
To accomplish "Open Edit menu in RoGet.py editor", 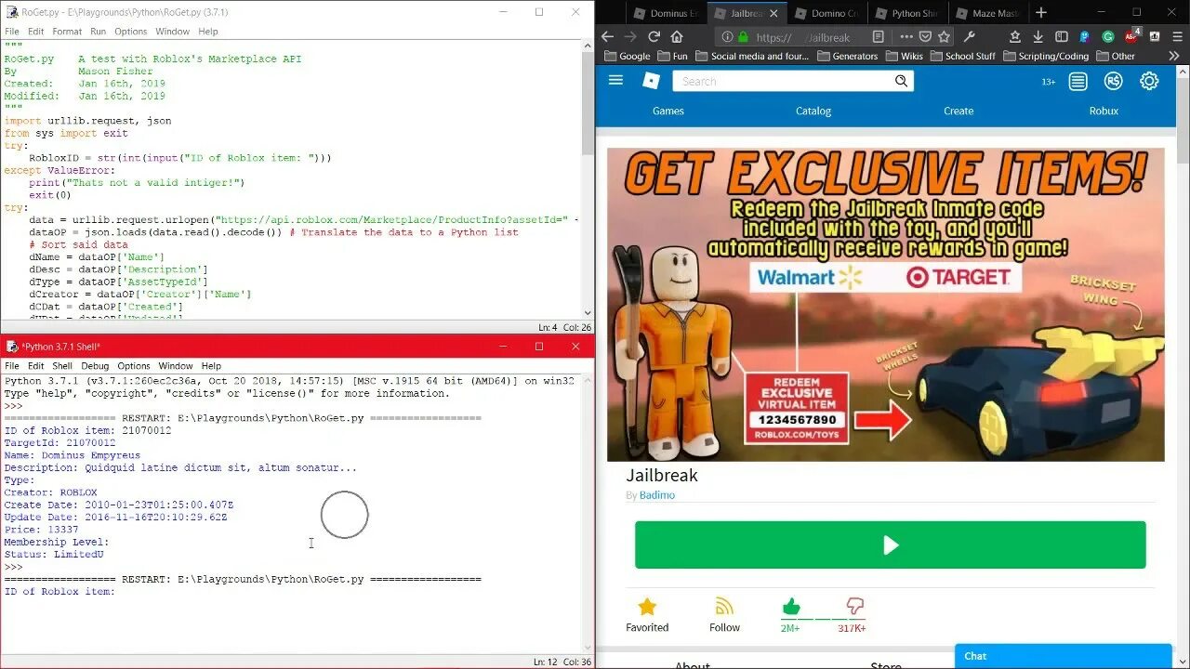I will click(35, 31).
